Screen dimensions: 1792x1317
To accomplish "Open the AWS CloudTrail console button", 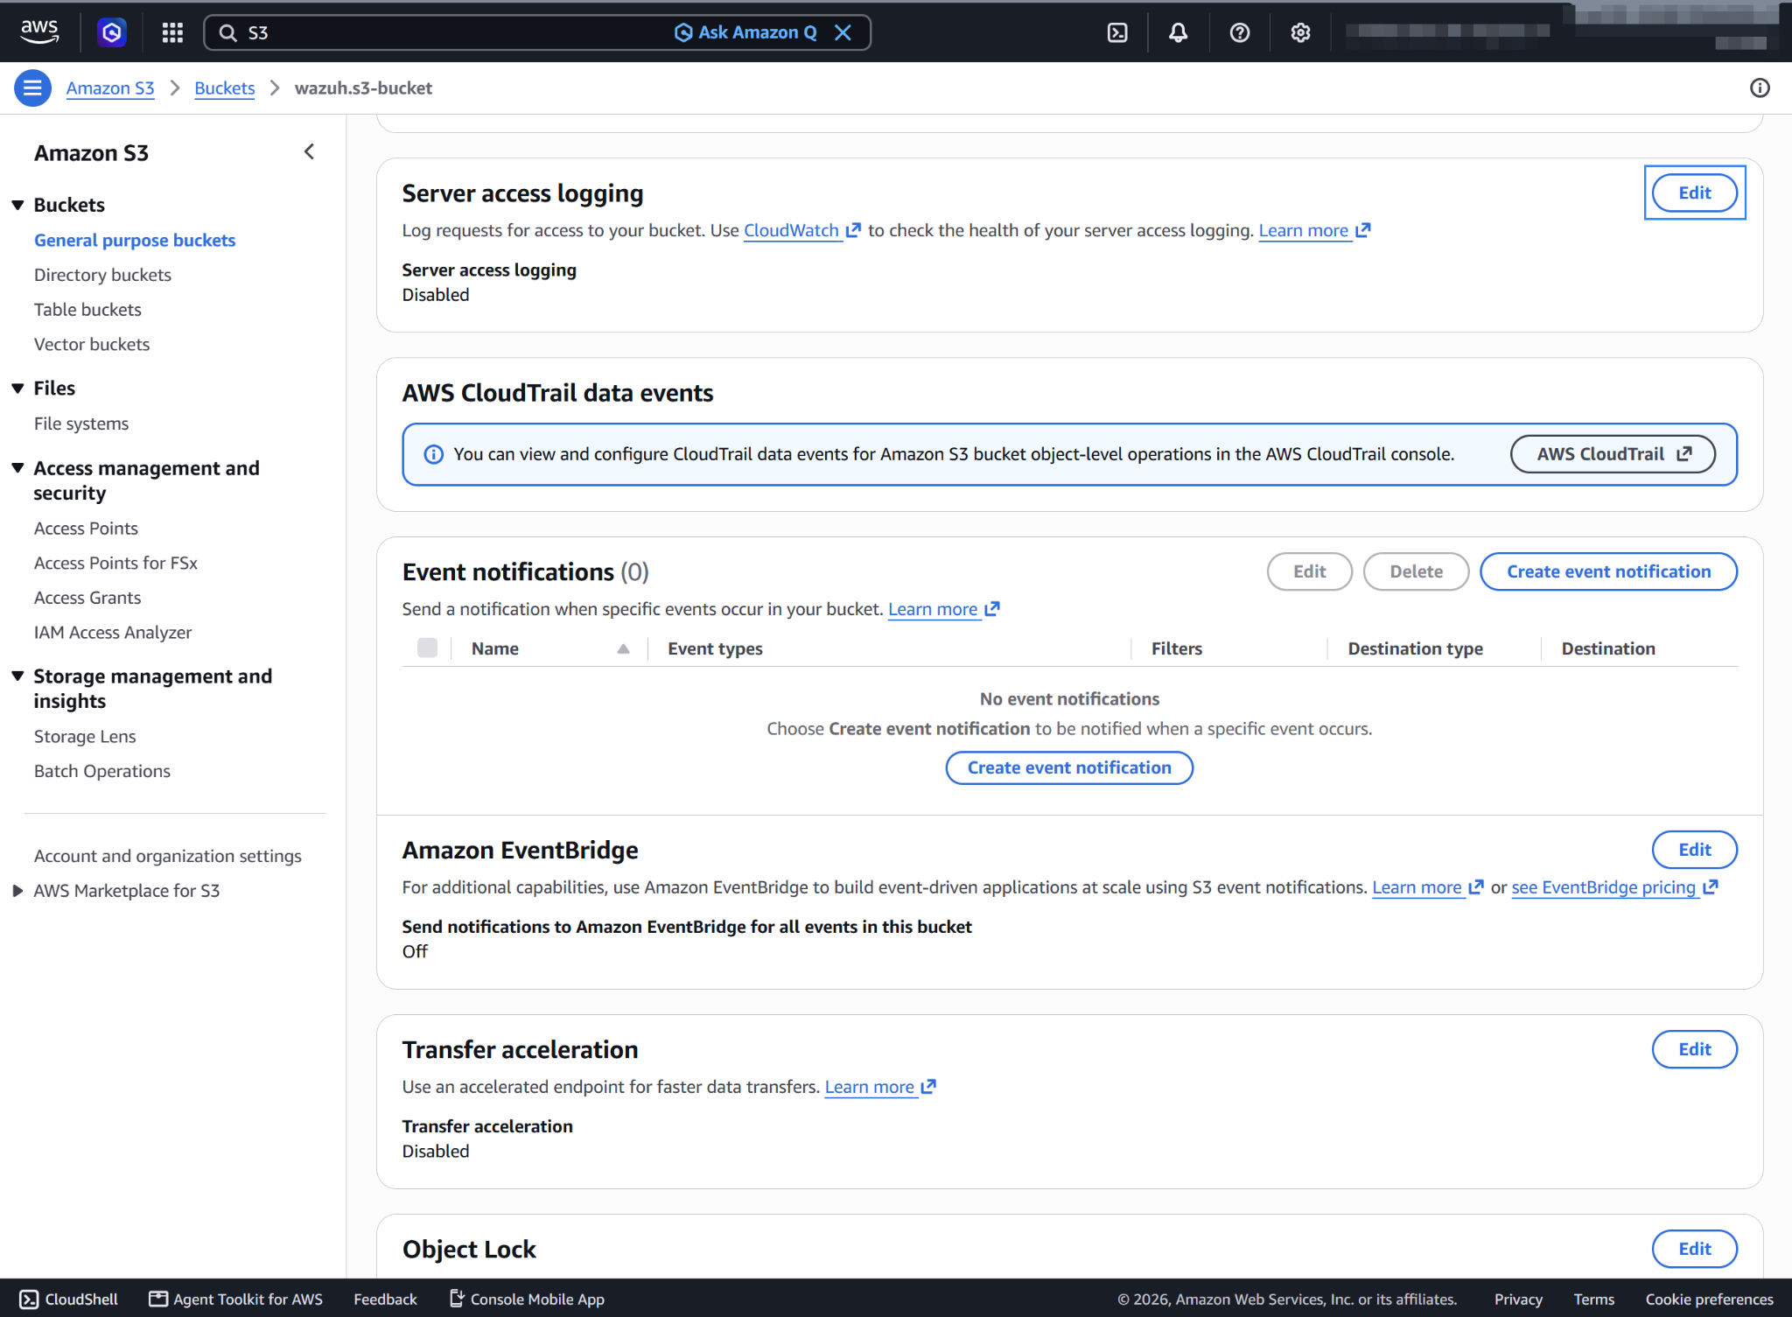I will click(x=1613, y=454).
